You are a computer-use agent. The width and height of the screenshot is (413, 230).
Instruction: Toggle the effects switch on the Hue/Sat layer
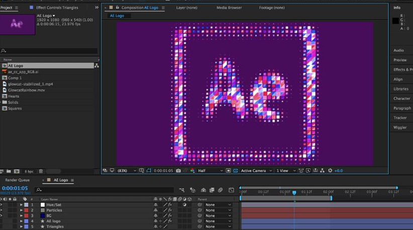[170, 204]
